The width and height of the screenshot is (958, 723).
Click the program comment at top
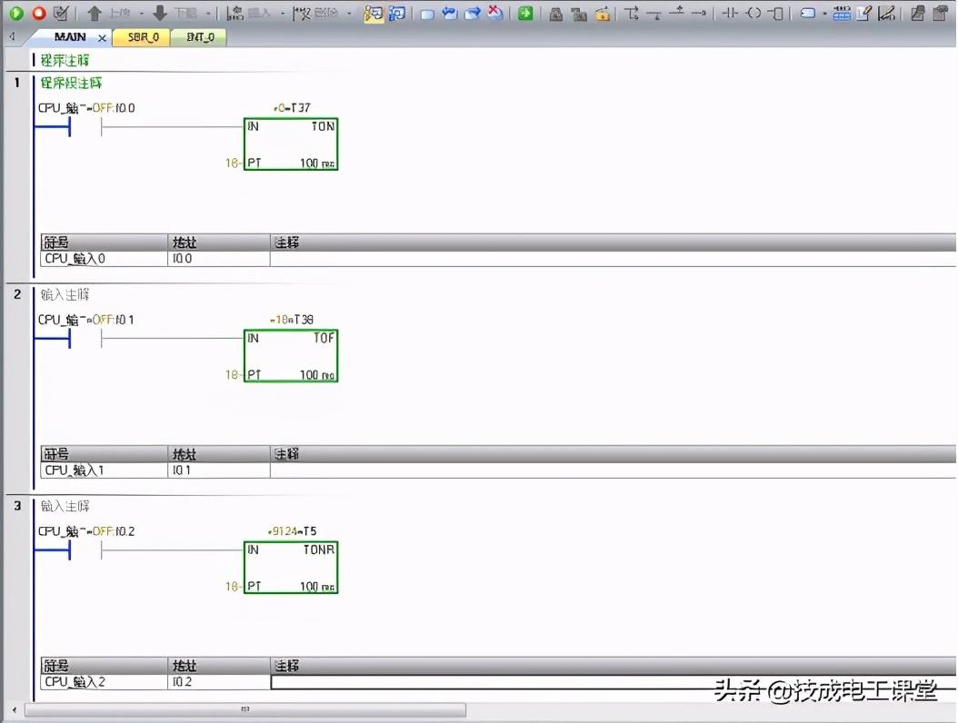coord(65,60)
